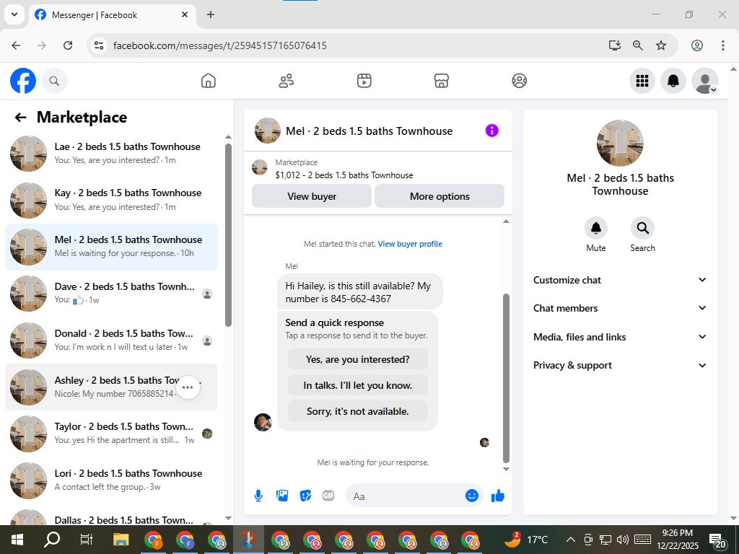The width and height of the screenshot is (739, 554).
Task: Click the conversation list vertical scrollbar
Action: (x=228, y=235)
